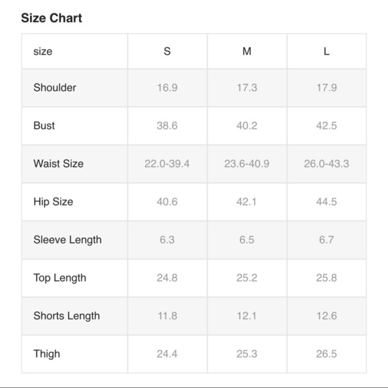Click the 6.3 sleeve length value
The image size is (388, 388).
coord(167,239)
